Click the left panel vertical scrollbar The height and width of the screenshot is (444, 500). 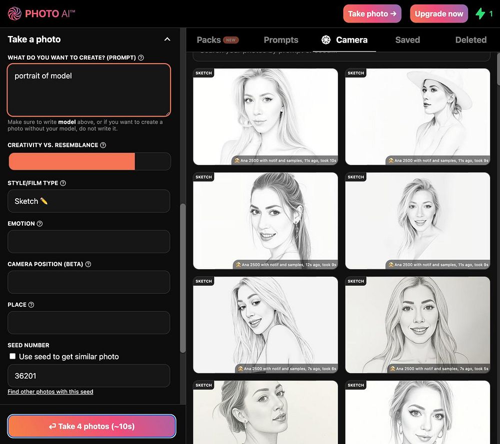tap(182, 278)
